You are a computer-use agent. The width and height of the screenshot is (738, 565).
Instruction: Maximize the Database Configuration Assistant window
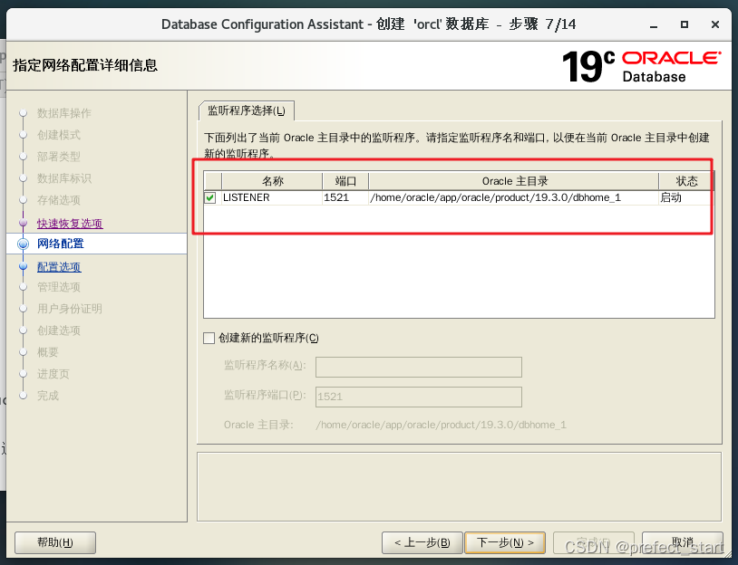[x=685, y=24]
